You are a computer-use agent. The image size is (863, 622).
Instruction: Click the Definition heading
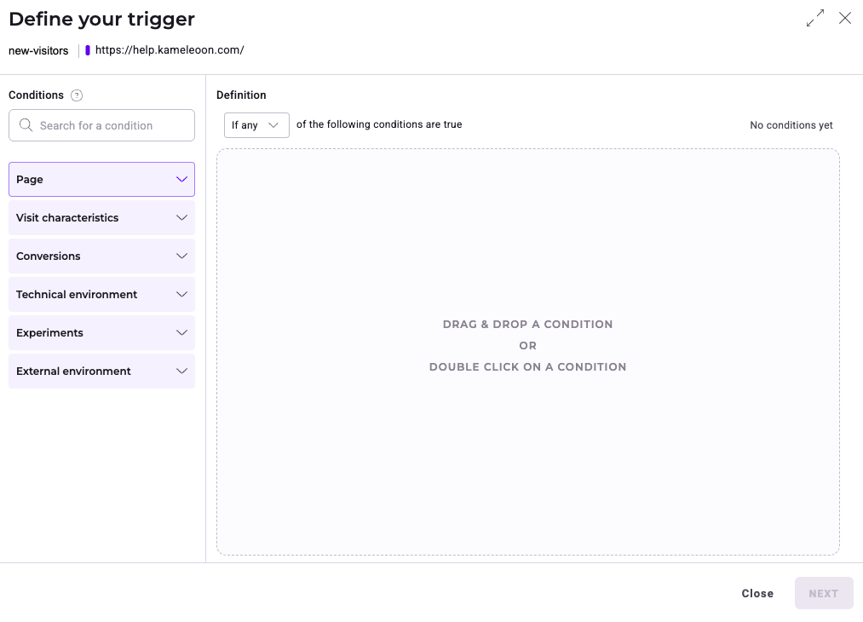click(241, 95)
